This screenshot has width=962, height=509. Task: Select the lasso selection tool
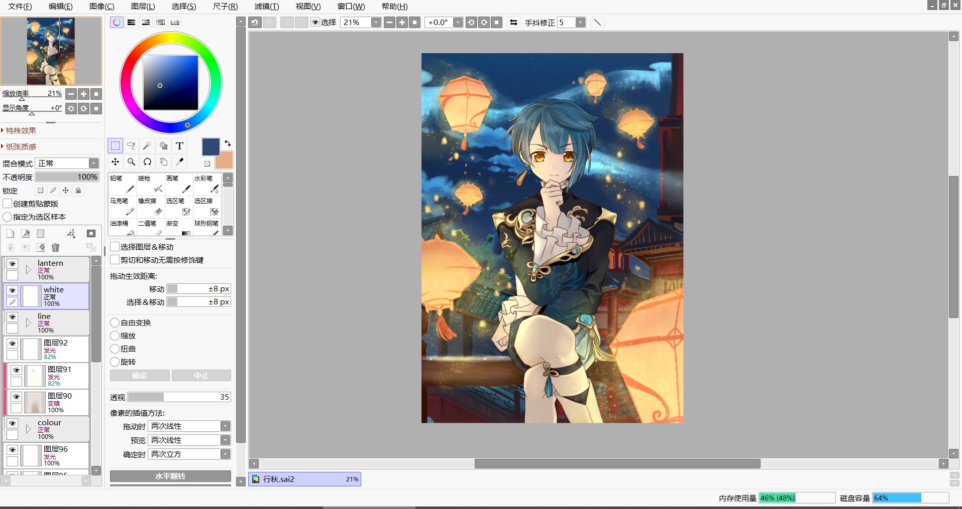[131, 146]
